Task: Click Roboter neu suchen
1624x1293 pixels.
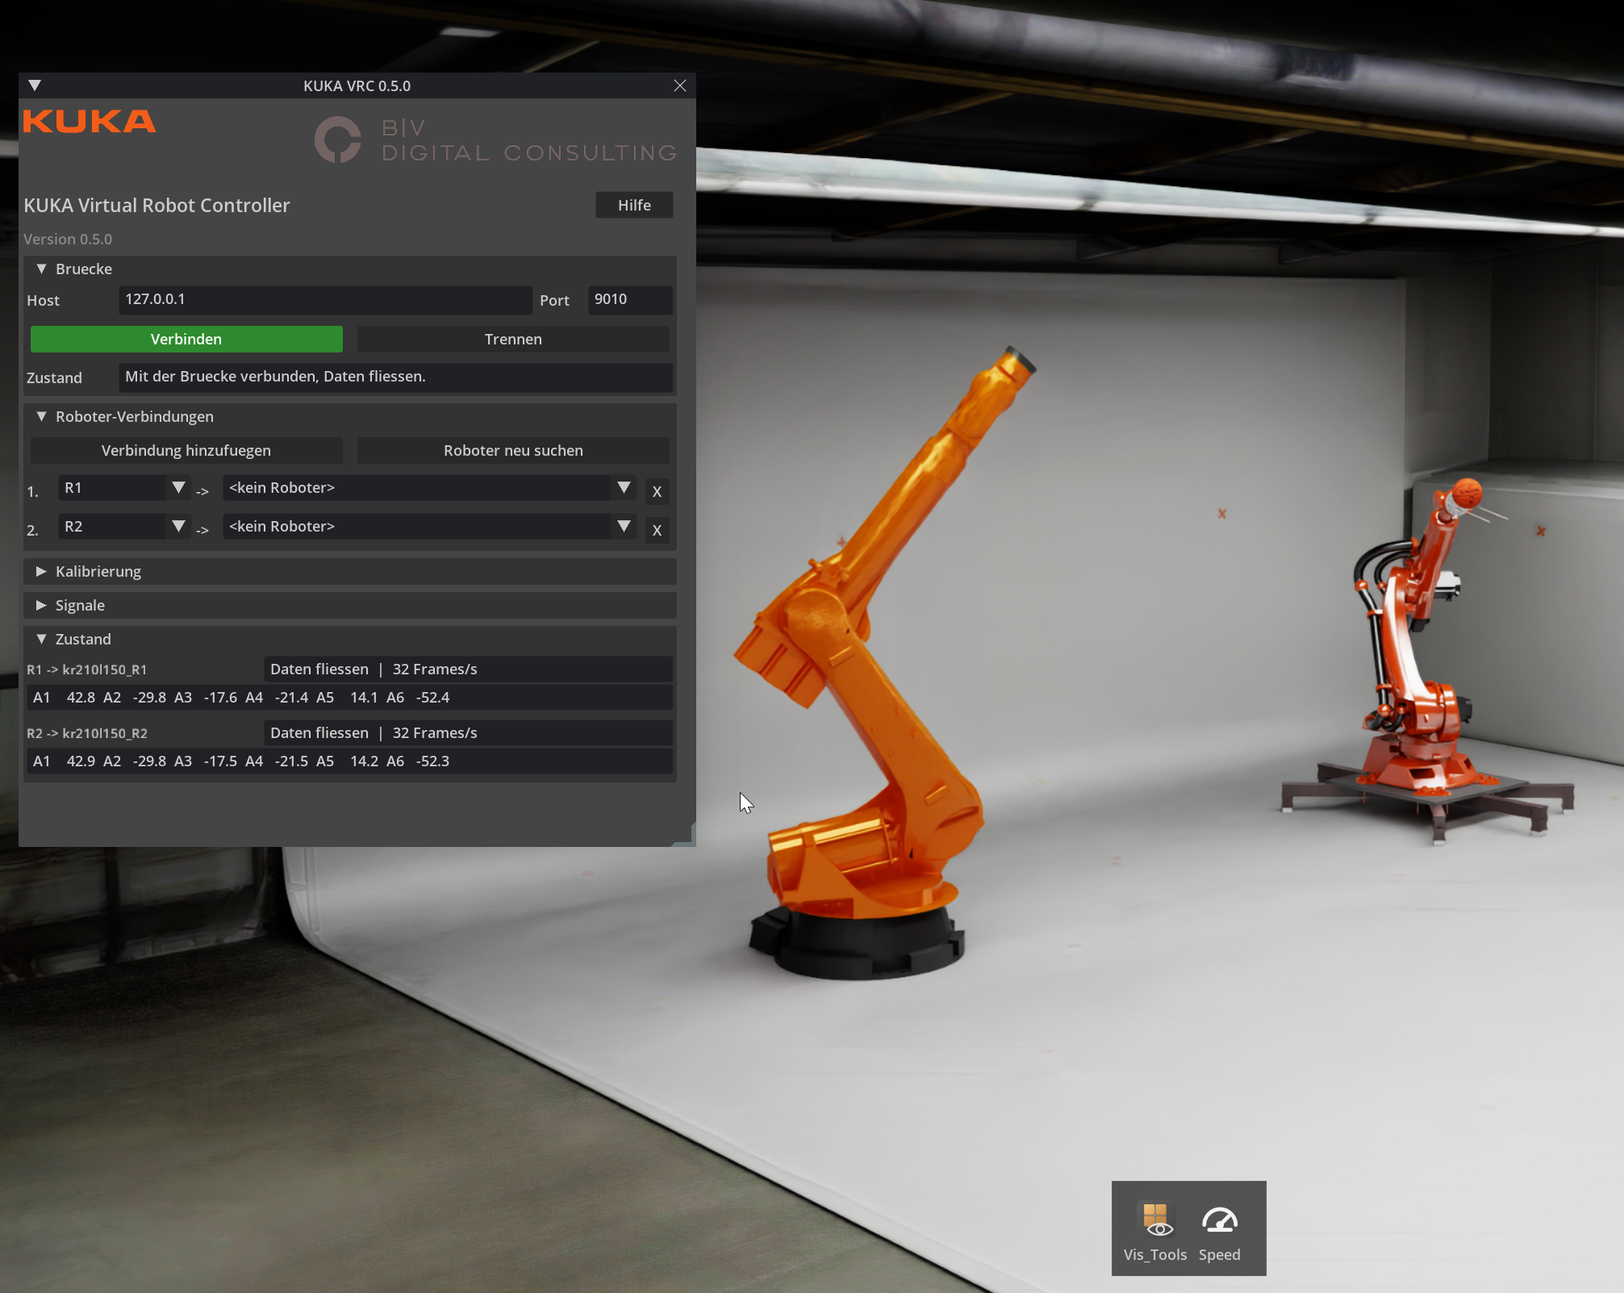Action: (x=513, y=450)
